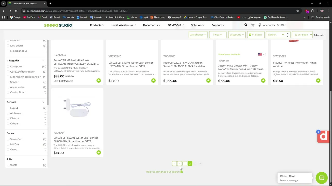Screen dimensions: 332x186
Task: Click the browser back arrow
Action: 4,11
